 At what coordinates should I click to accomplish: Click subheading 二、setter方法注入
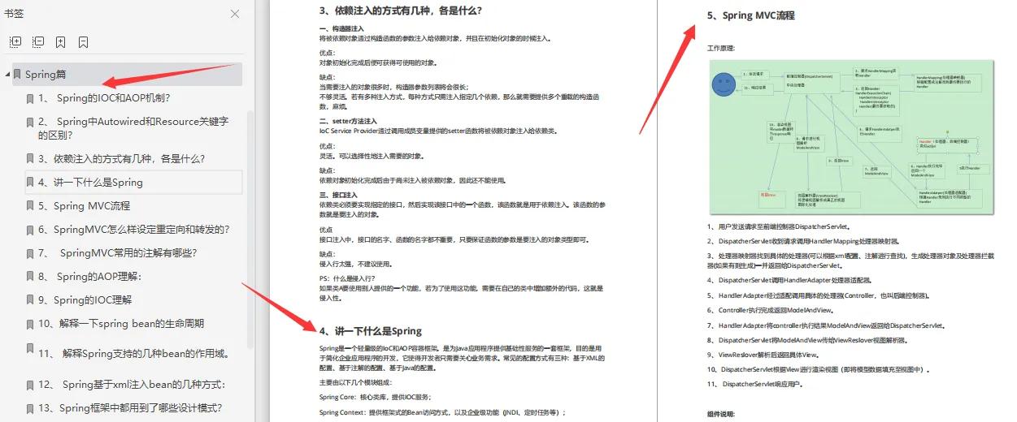point(347,121)
